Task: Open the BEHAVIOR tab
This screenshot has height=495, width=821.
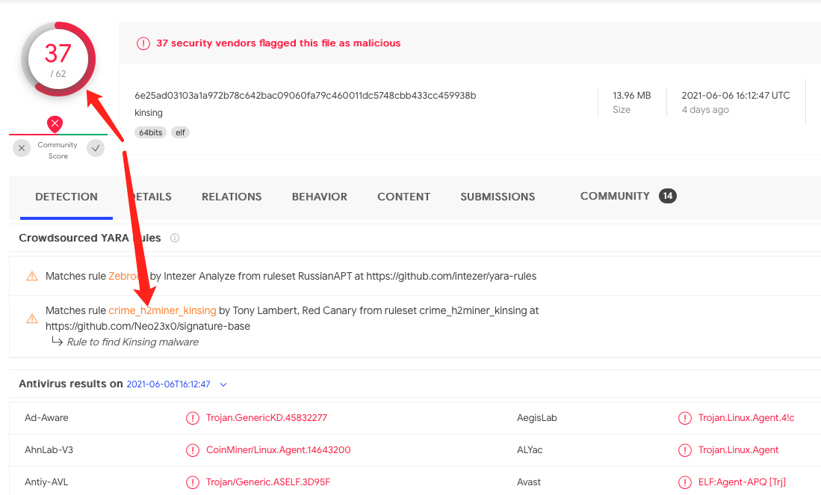Action: [x=319, y=197]
